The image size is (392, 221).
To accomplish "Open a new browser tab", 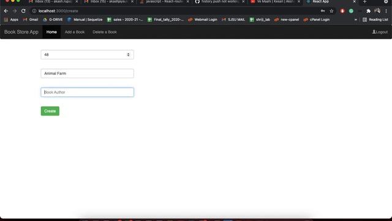I will click(x=364, y=2).
